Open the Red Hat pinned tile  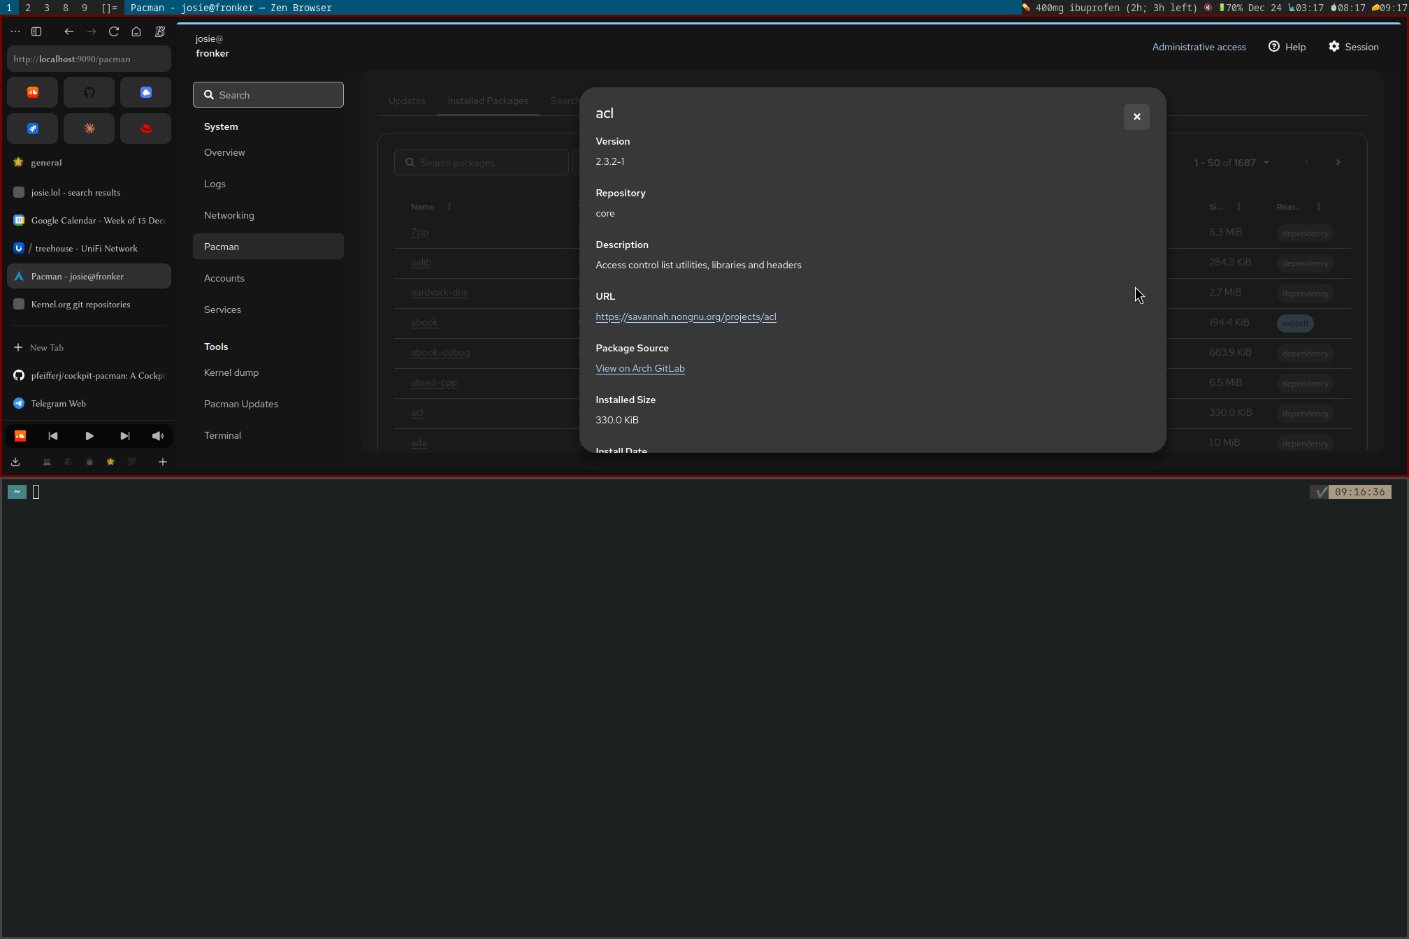tap(145, 129)
